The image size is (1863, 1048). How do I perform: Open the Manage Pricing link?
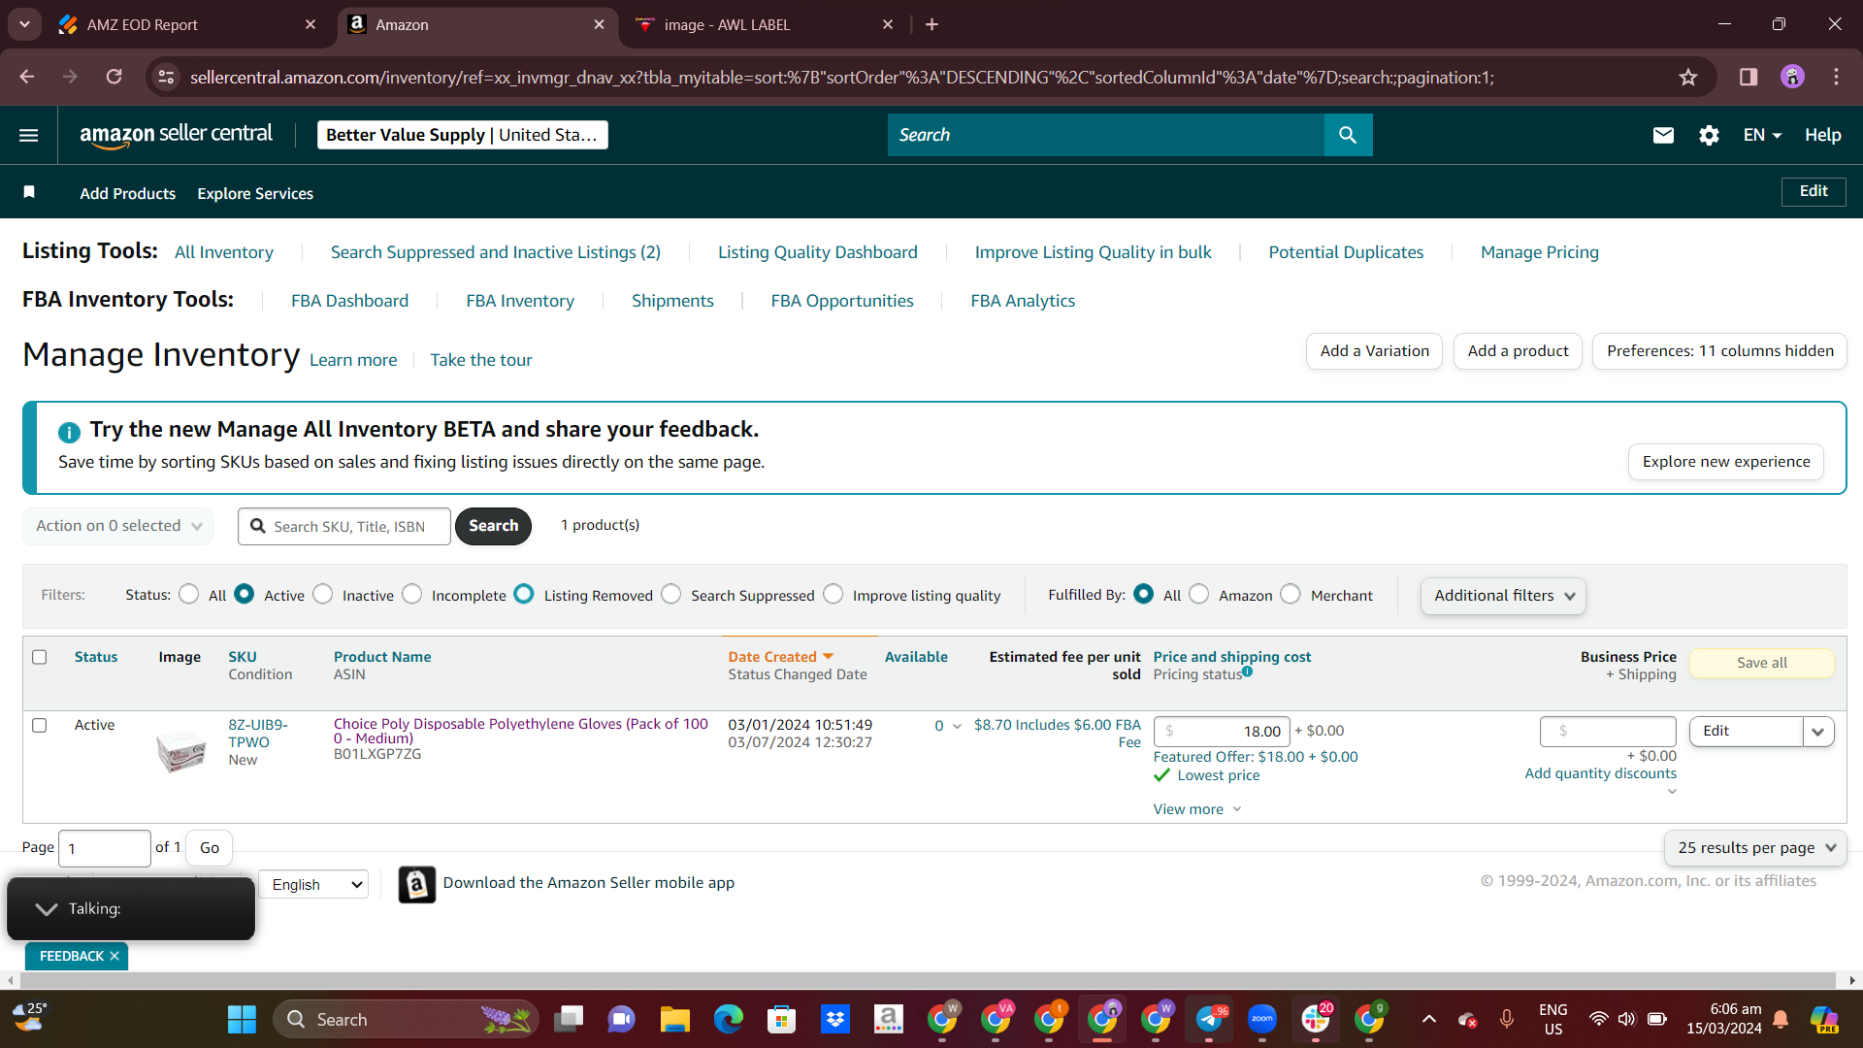tap(1539, 252)
